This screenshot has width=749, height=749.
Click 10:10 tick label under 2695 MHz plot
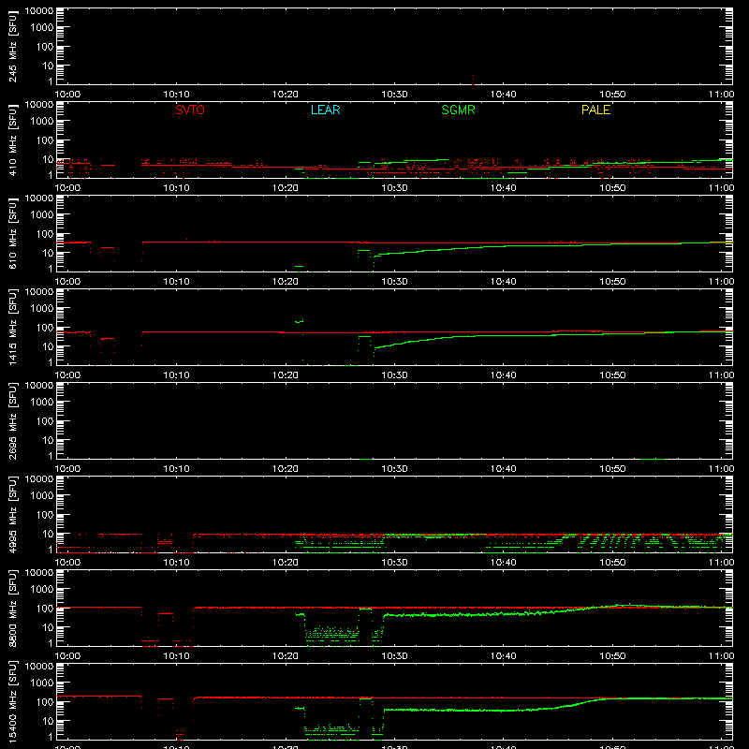click(177, 469)
